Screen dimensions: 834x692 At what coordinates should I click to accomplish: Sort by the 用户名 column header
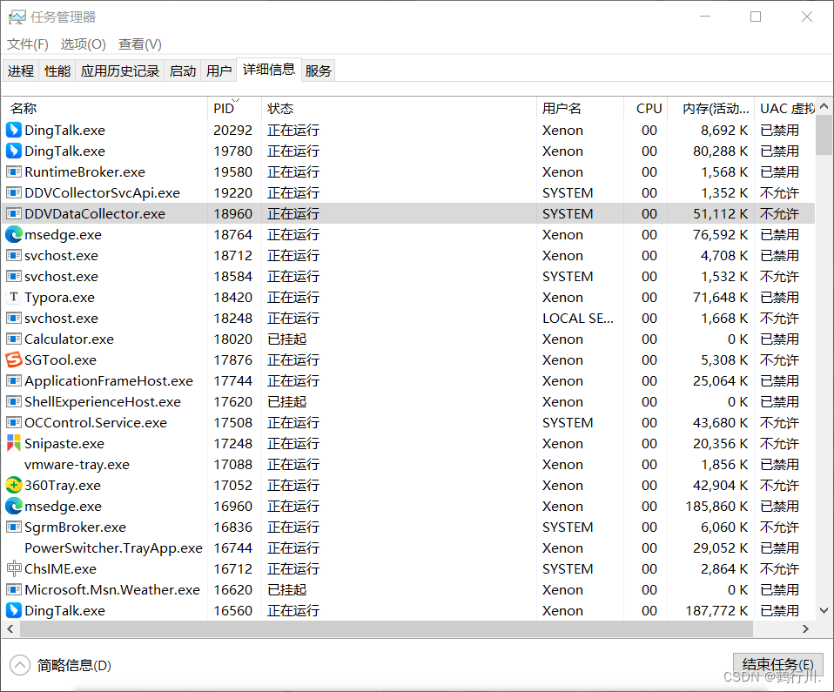pyautogui.click(x=580, y=109)
